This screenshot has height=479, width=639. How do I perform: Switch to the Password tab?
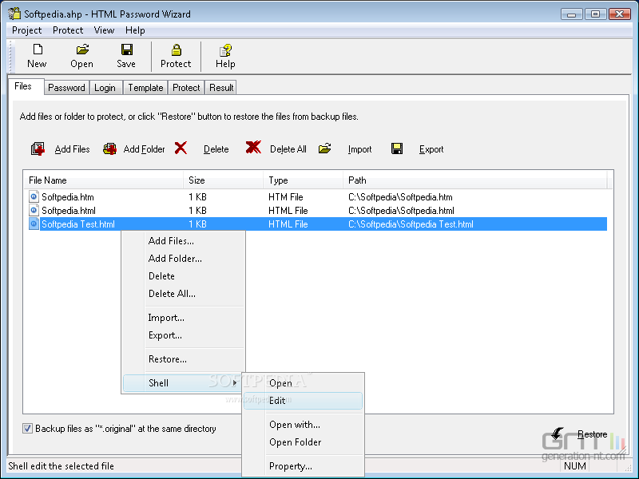tap(66, 88)
